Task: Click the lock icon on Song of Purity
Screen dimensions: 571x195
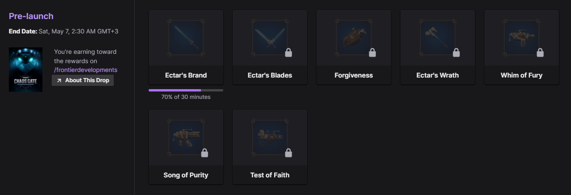Action: click(205, 153)
